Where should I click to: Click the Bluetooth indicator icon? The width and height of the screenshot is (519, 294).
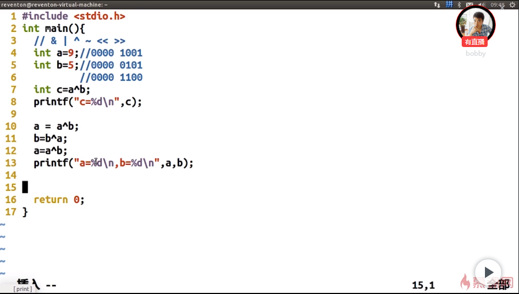click(459, 5)
